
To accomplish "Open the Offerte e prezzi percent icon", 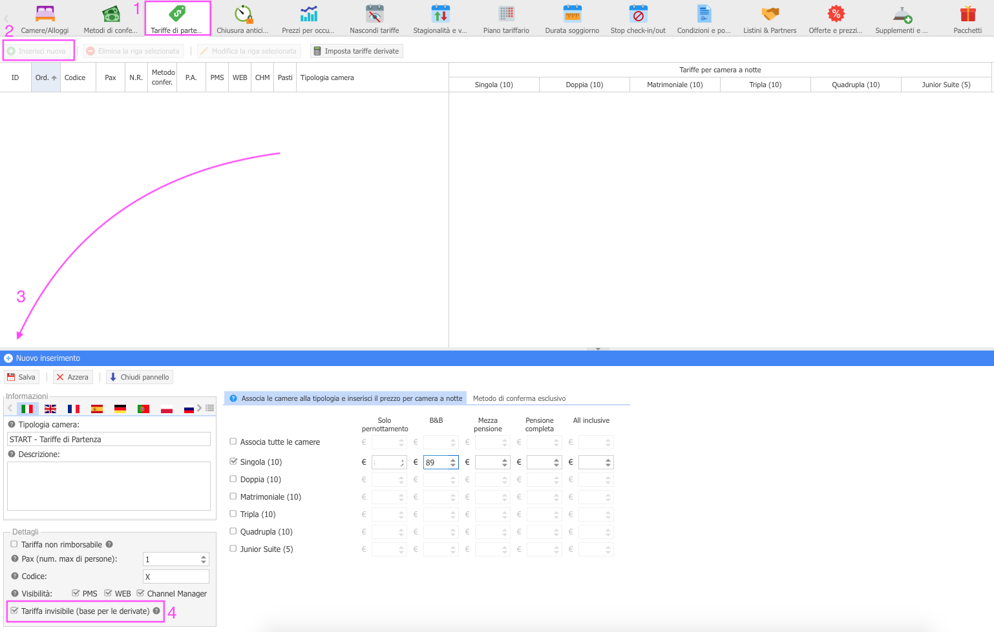I will tap(836, 14).
